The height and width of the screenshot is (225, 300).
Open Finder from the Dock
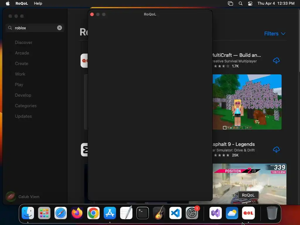pyautogui.click(x=28, y=213)
